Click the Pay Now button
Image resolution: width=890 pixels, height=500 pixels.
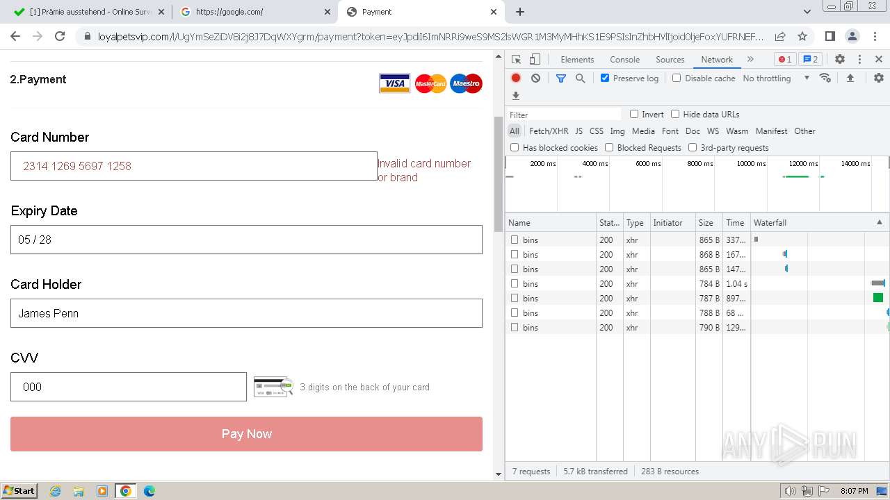pos(246,434)
